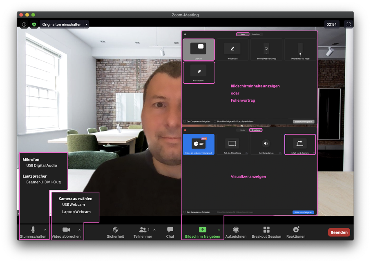
Task: Expand the arrow next to Teilnehmer
Action: [154, 230]
